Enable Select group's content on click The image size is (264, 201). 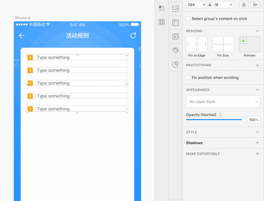pos(188,19)
